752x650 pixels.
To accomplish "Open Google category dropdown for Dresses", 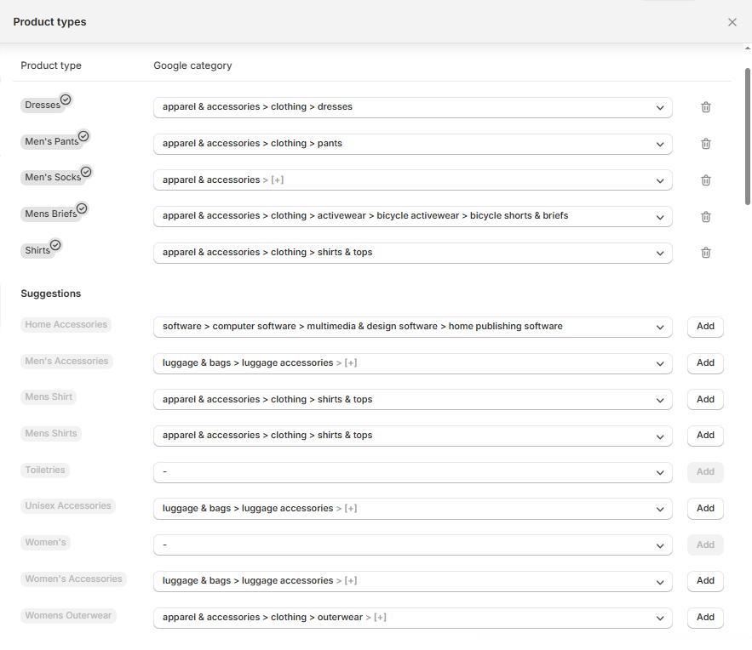I will tap(412, 107).
